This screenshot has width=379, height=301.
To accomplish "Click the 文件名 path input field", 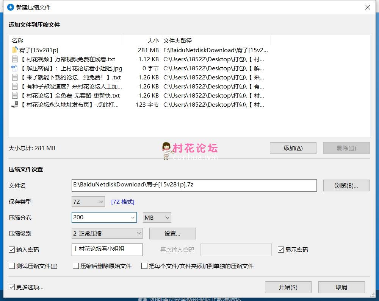I will [194, 185].
